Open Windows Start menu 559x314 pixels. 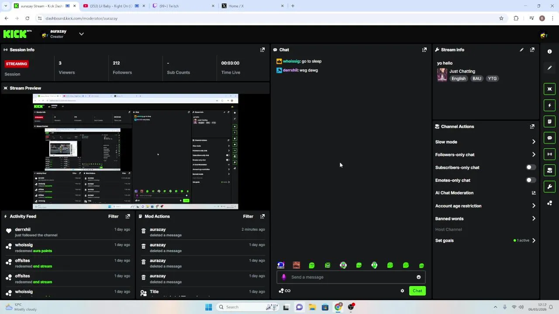pyautogui.click(x=209, y=307)
